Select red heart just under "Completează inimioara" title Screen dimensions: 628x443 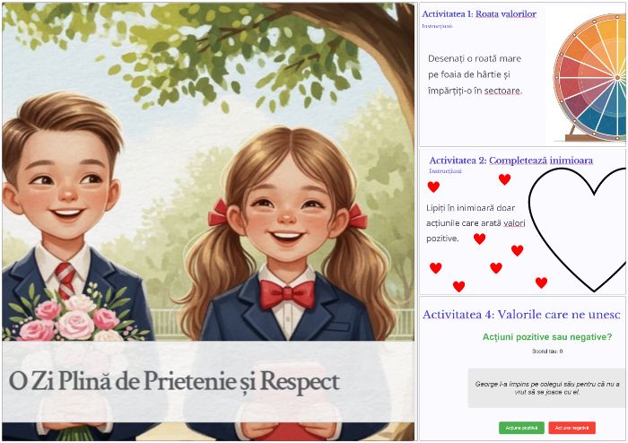click(x=504, y=179)
